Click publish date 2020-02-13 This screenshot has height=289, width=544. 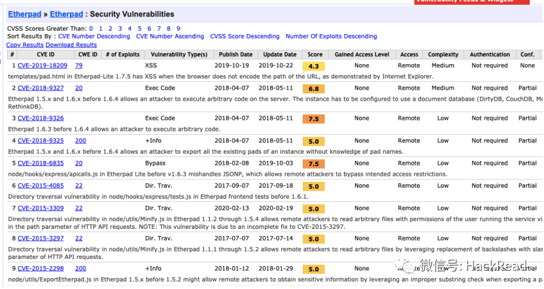[x=231, y=209]
